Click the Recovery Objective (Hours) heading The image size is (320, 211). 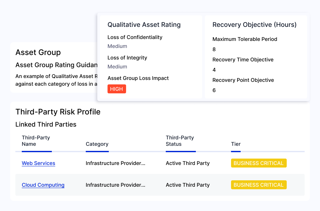pyautogui.click(x=254, y=25)
